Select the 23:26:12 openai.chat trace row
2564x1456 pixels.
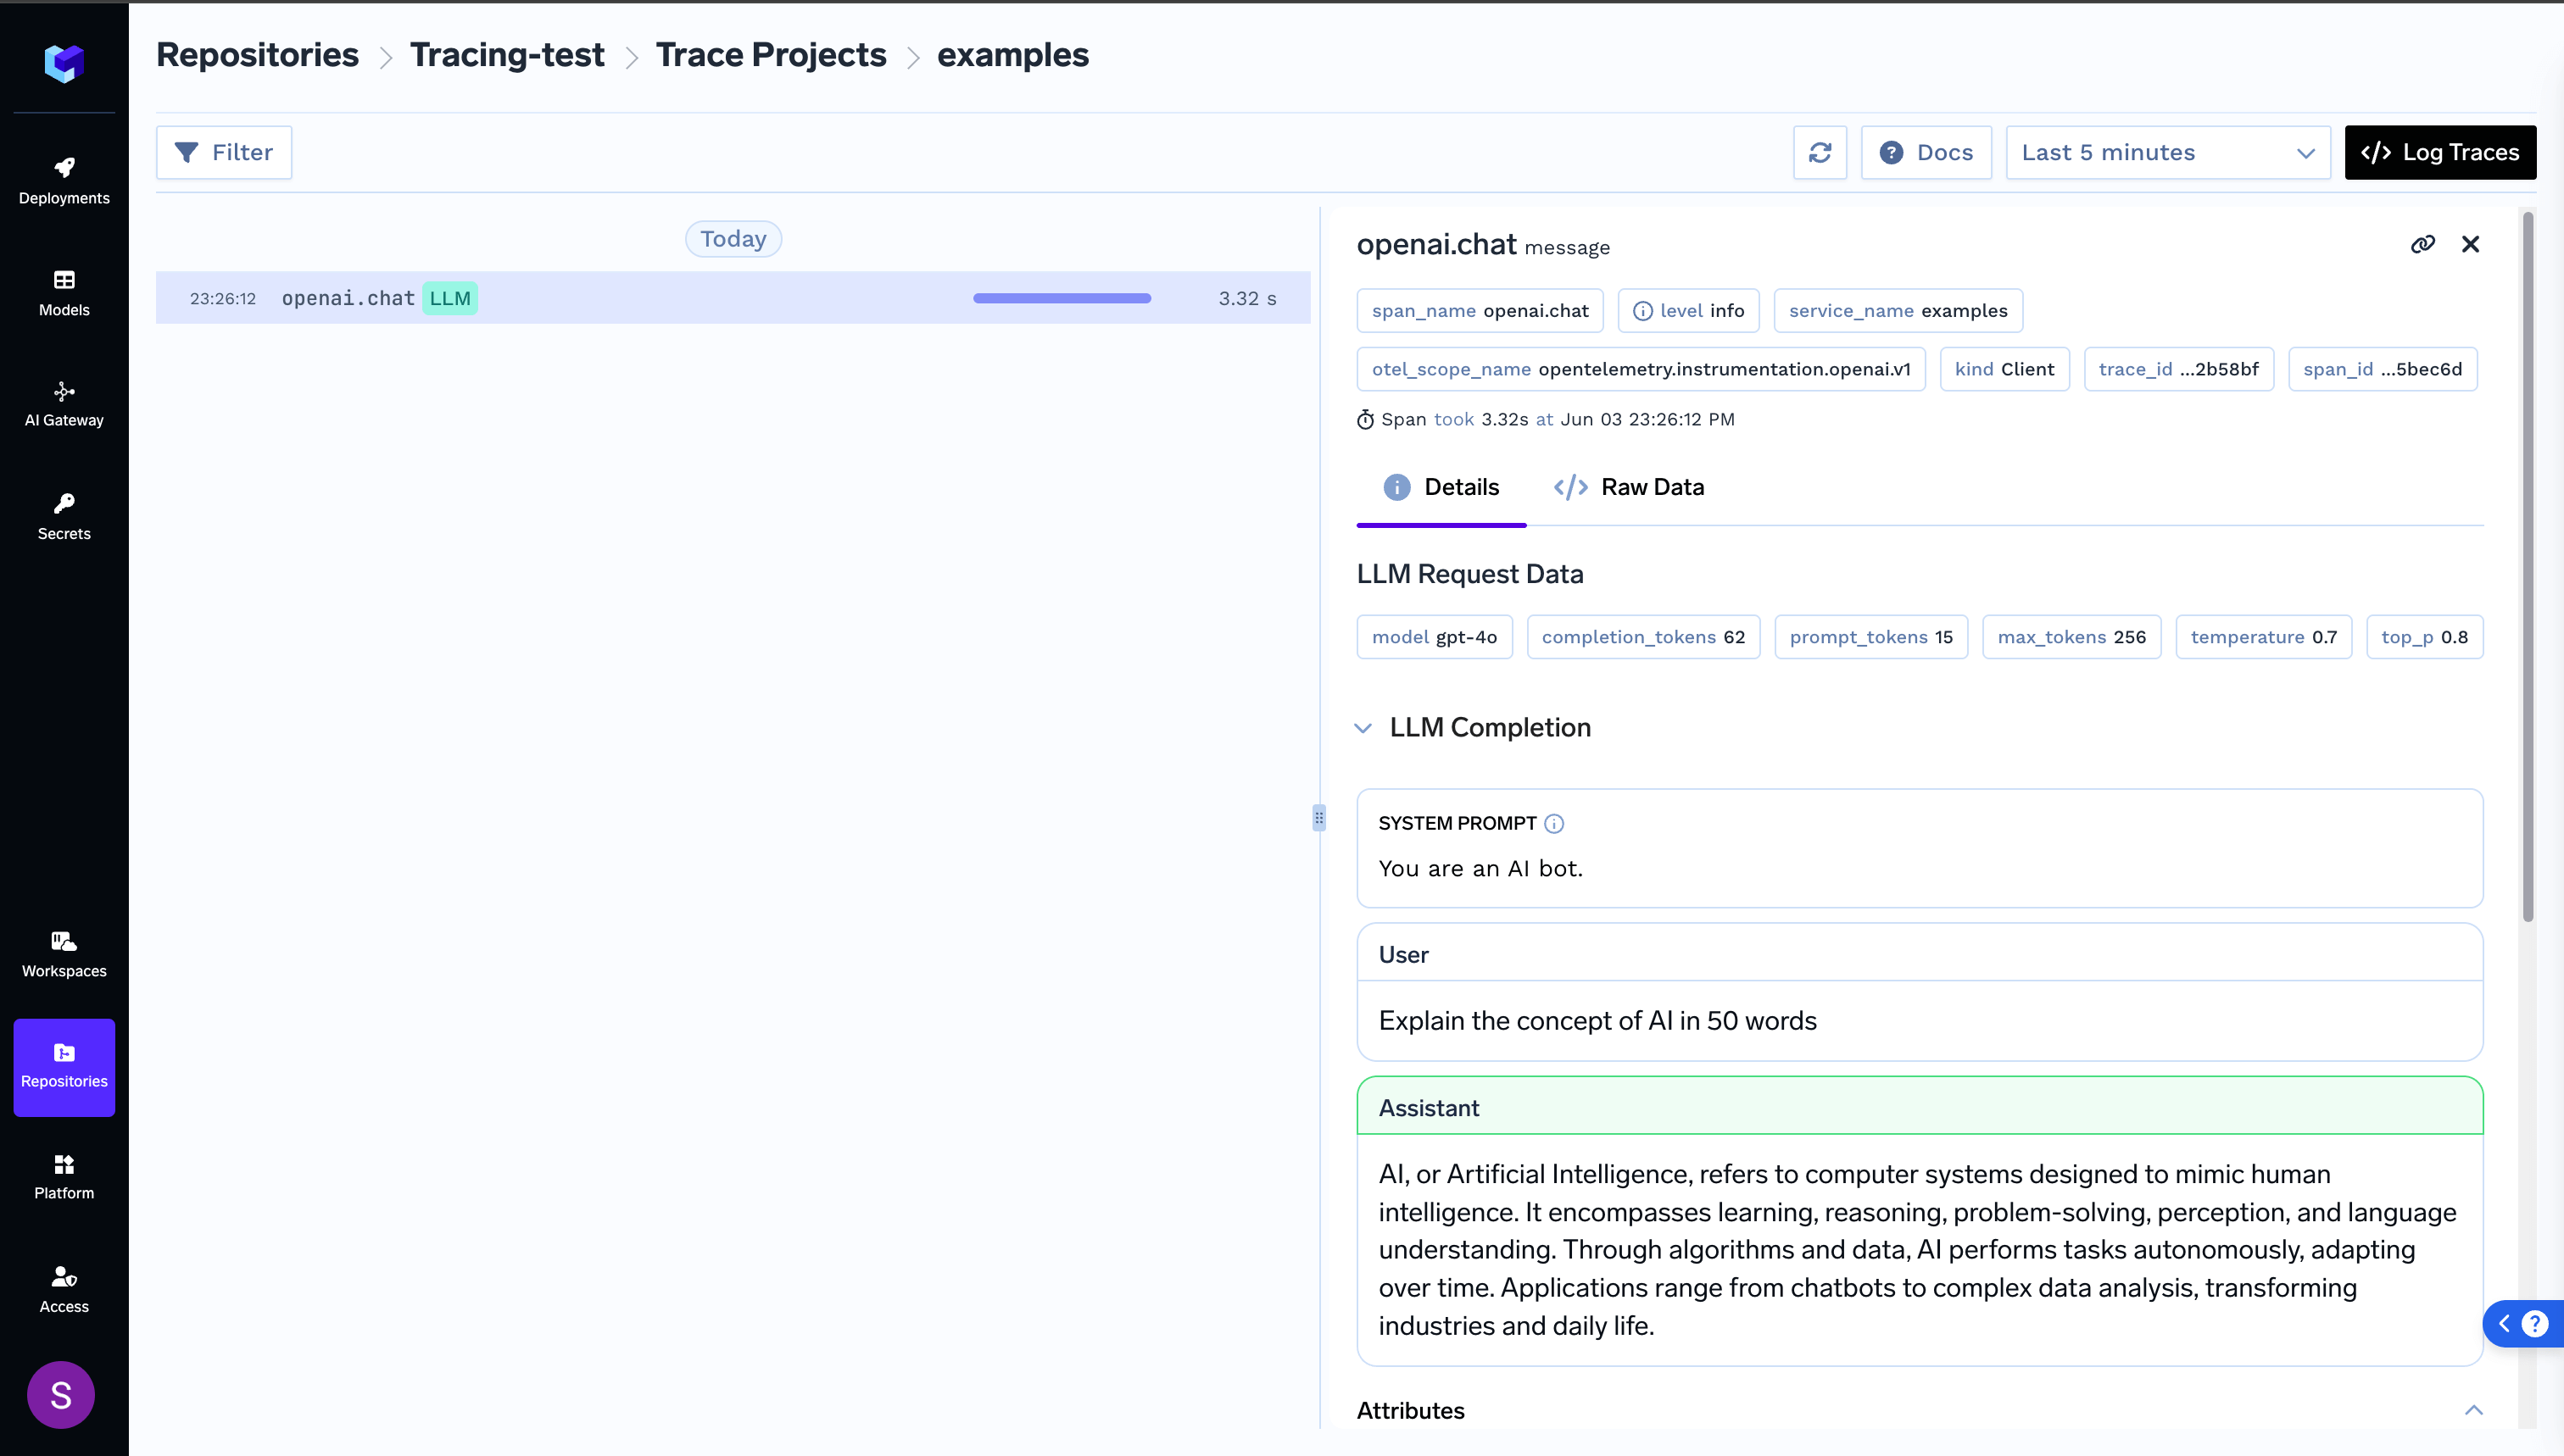pyautogui.click(x=733, y=298)
